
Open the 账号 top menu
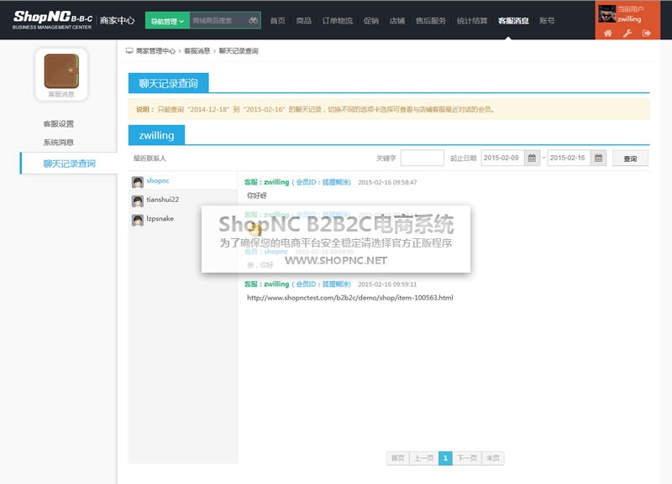click(547, 20)
